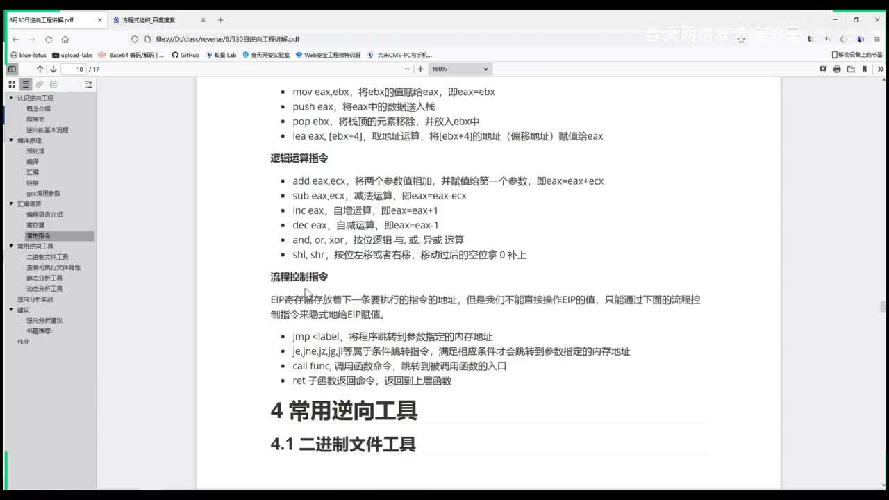Go forward in browser history
Image resolution: width=889 pixels, height=500 pixels.
tap(32, 40)
